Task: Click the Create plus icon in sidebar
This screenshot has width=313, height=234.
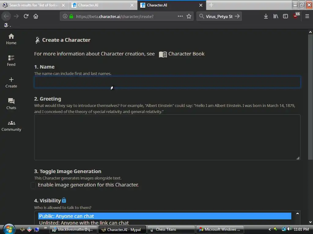Action: point(11,80)
